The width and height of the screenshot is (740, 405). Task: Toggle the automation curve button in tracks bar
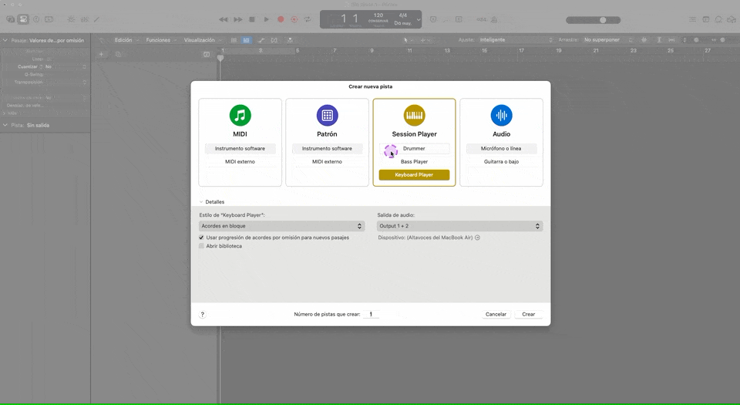(261, 40)
